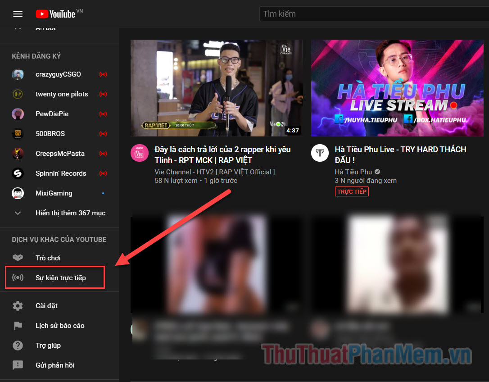The image size is (489, 382).
Task: Open Hà Tiều Phu channel name link
Action: click(x=353, y=172)
